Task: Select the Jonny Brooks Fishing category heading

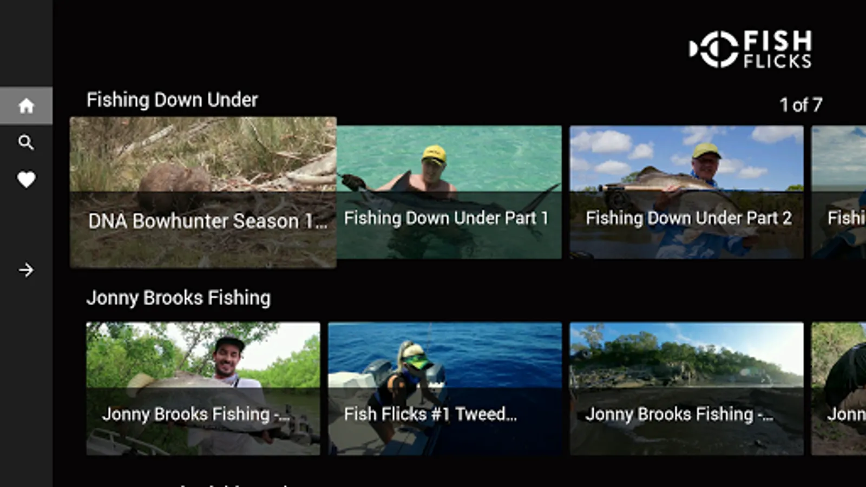Action: coord(179,298)
